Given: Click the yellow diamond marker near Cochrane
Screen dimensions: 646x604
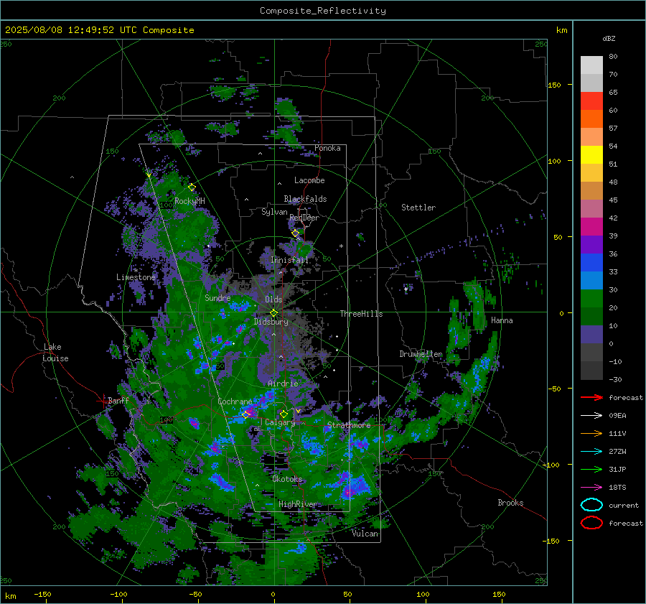Looking at the screenshot, I should coord(246,414).
